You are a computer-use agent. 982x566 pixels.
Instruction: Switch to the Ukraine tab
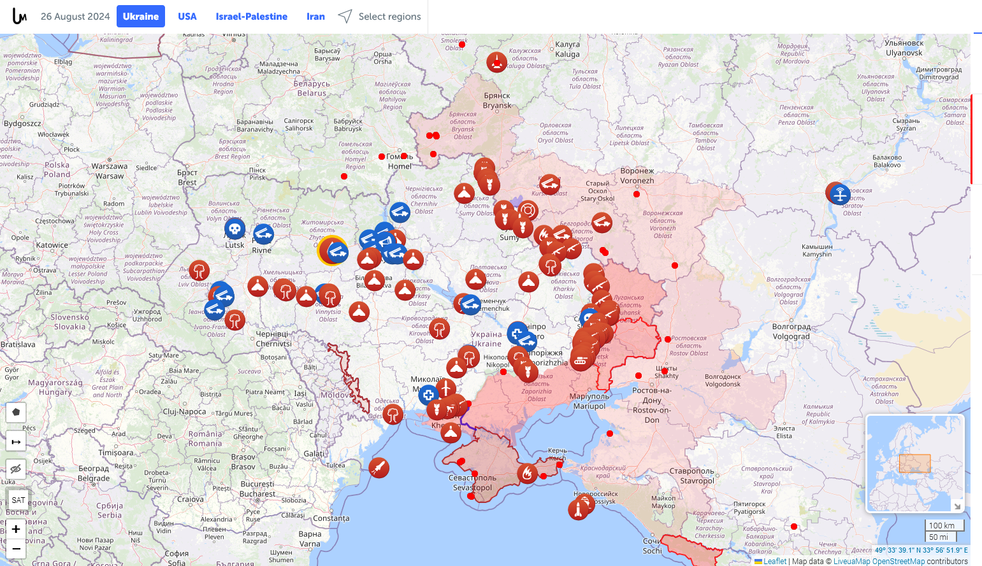pos(141,17)
